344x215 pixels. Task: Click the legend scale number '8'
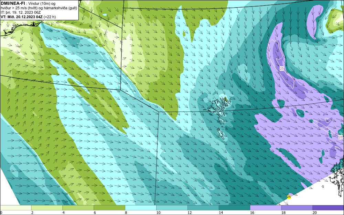click(126, 213)
